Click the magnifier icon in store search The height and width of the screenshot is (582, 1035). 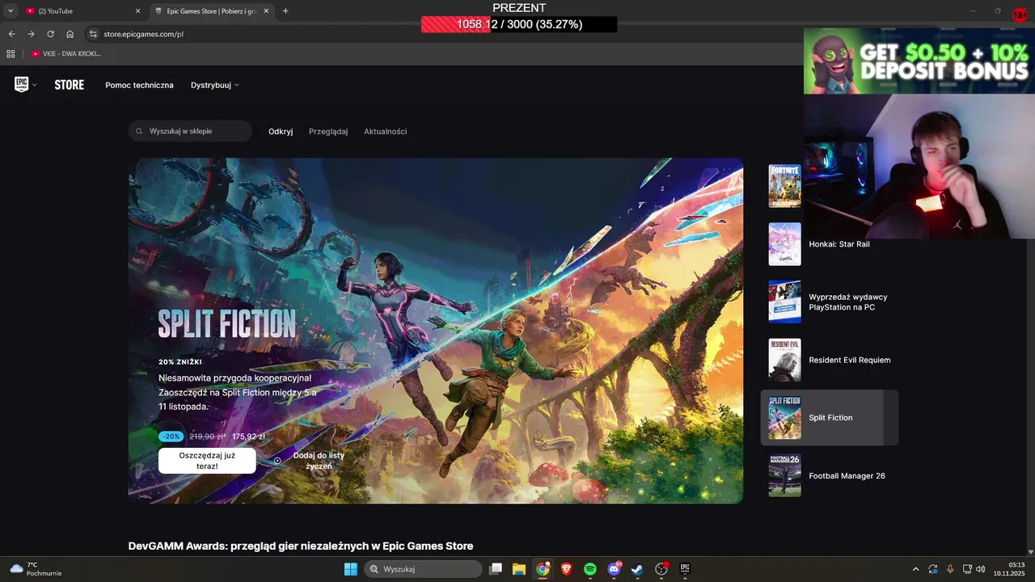coord(139,131)
